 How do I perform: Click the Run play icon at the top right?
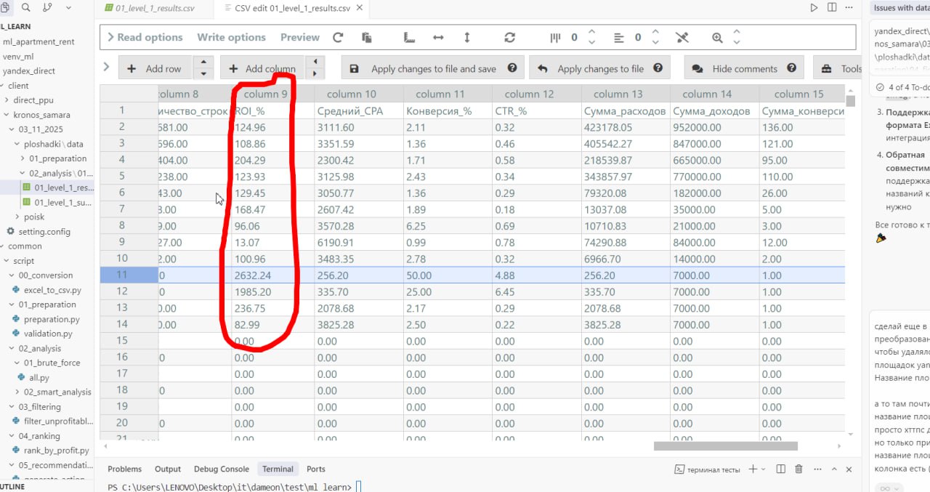point(814,7)
